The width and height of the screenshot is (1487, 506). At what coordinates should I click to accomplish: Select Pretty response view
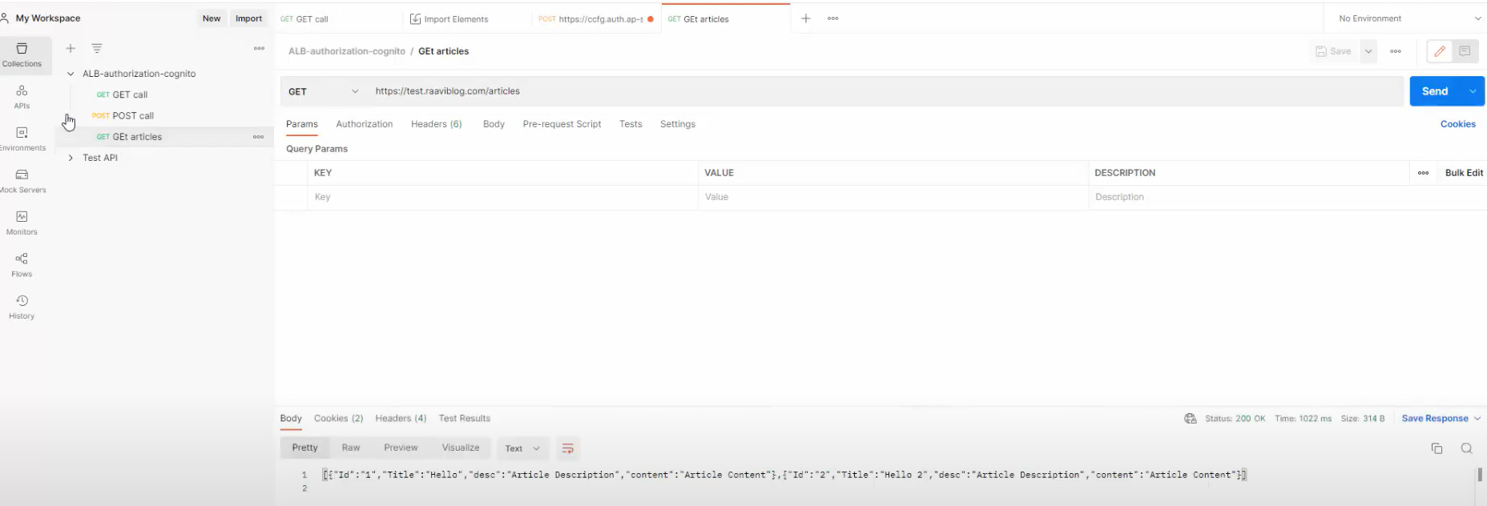[x=304, y=448]
